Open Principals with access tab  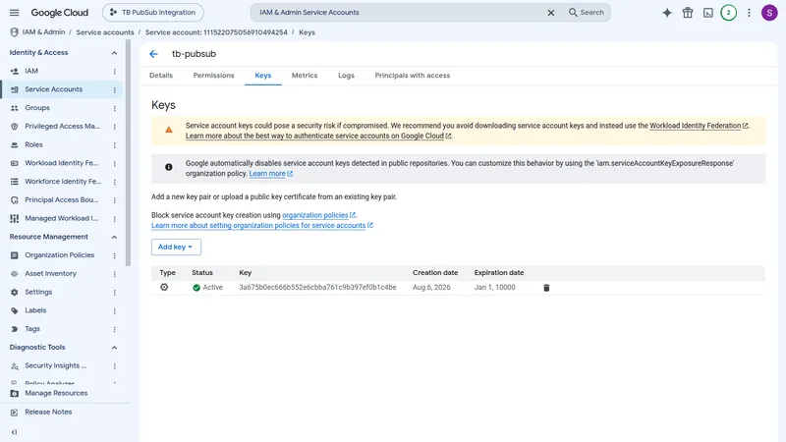pos(412,76)
